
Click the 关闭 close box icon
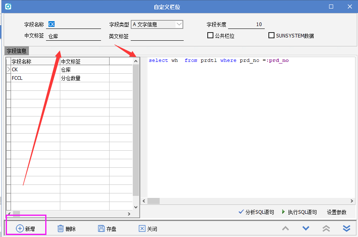(142, 228)
